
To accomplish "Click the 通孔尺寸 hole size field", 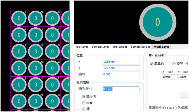I will (x=121, y=89).
